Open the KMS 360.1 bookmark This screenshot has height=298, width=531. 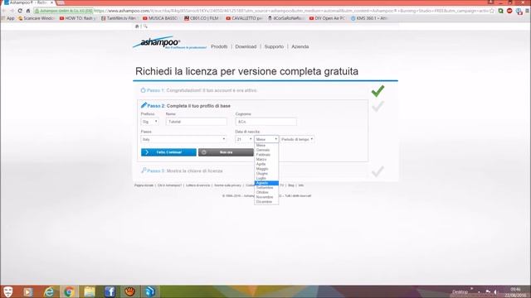pyautogui.click(x=369, y=18)
